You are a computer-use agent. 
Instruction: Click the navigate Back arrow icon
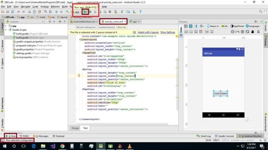(56, 12)
